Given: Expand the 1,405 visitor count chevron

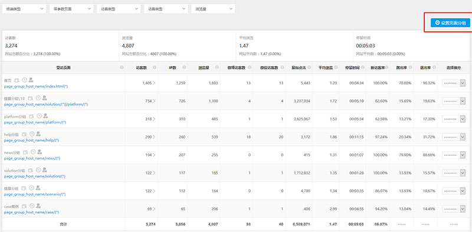Looking at the screenshot, I should pyautogui.click(x=154, y=83).
